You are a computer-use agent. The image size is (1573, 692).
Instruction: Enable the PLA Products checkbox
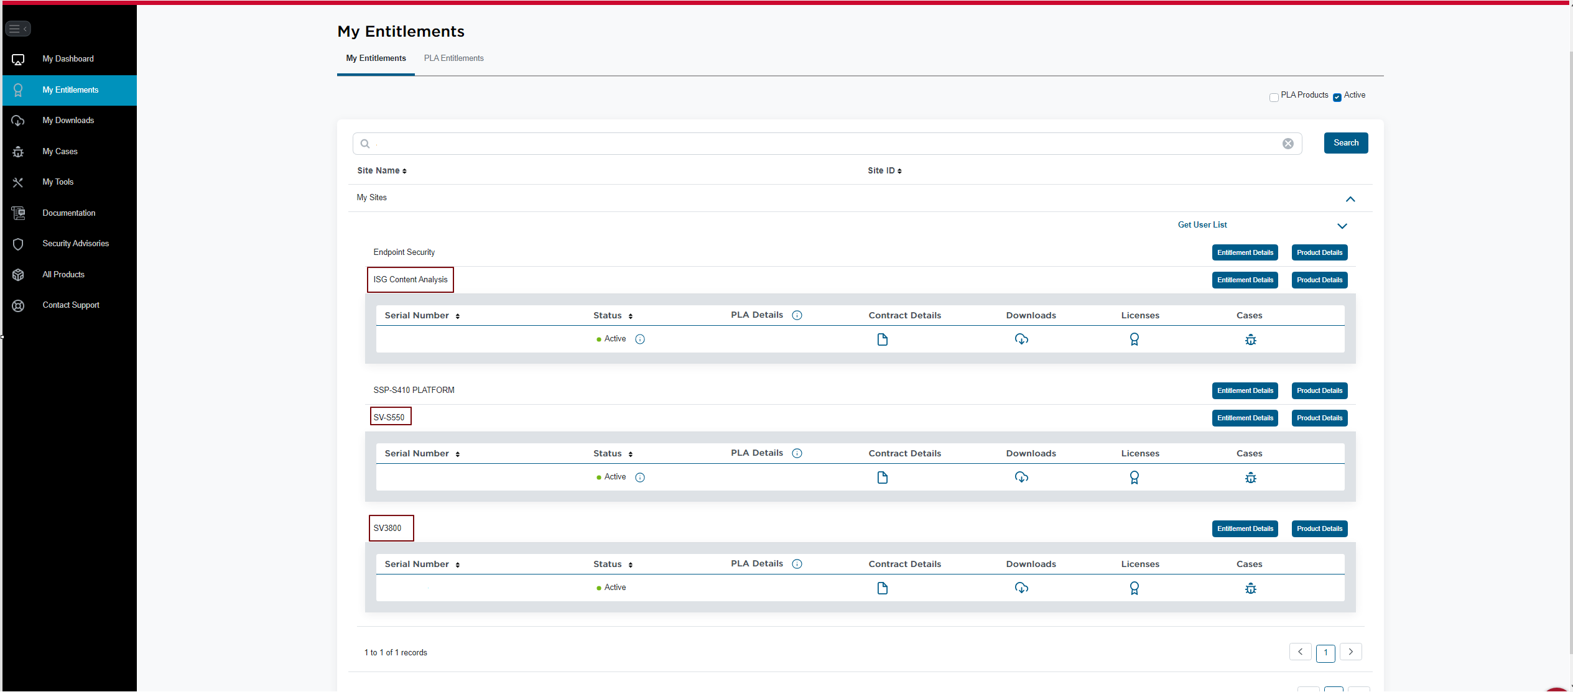pyautogui.click(x=1274, y=98)
